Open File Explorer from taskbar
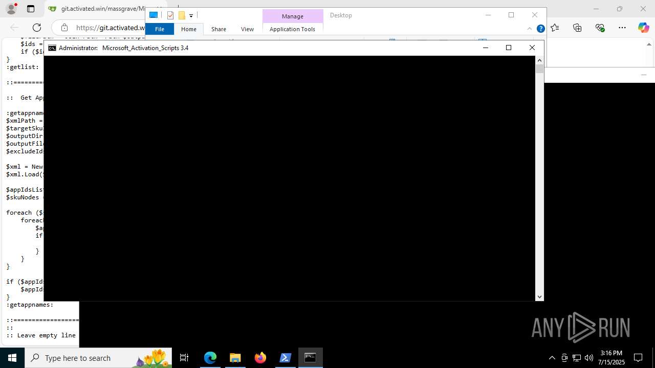 (235, 358)
